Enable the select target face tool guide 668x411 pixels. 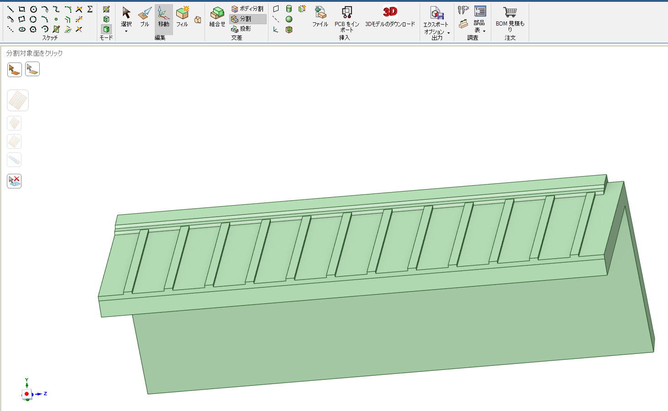click(14, 69)
